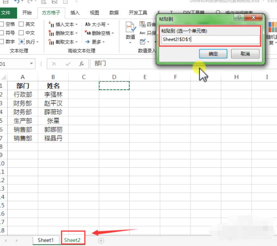Screen dimensions: 277x246
Task: Click the save icon in quick access toolbar
Action: (5, 2)
